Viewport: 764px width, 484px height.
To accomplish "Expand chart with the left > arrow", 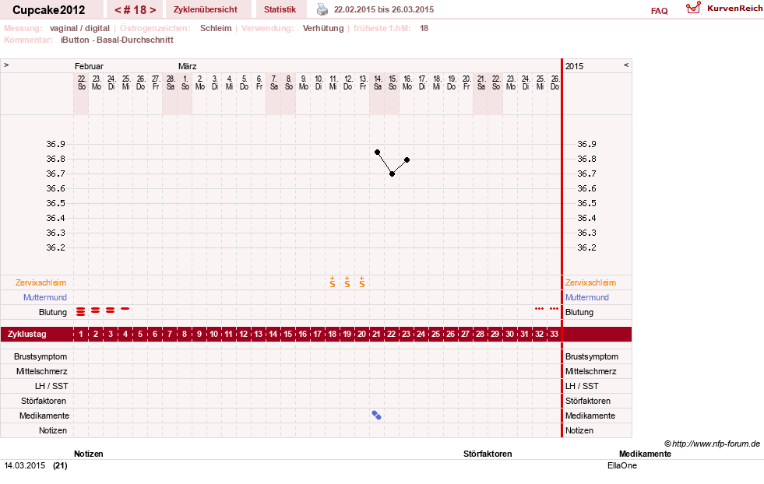I will coord(6,65).
